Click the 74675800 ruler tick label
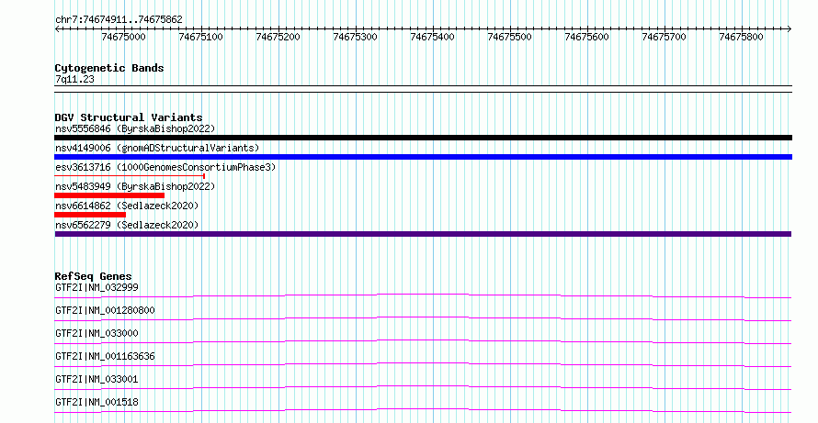818x423 pixels. coord(742,37)
